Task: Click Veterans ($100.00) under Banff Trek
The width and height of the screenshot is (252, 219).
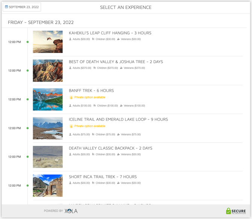Action: pos(134,106)
